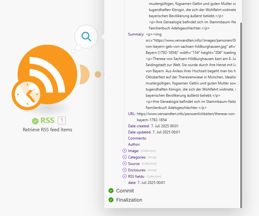Image resolution: width=259 pixels, height=216 pixels.
Task: Click the magnifier bubble above RSS module
Action: point(86,37)
